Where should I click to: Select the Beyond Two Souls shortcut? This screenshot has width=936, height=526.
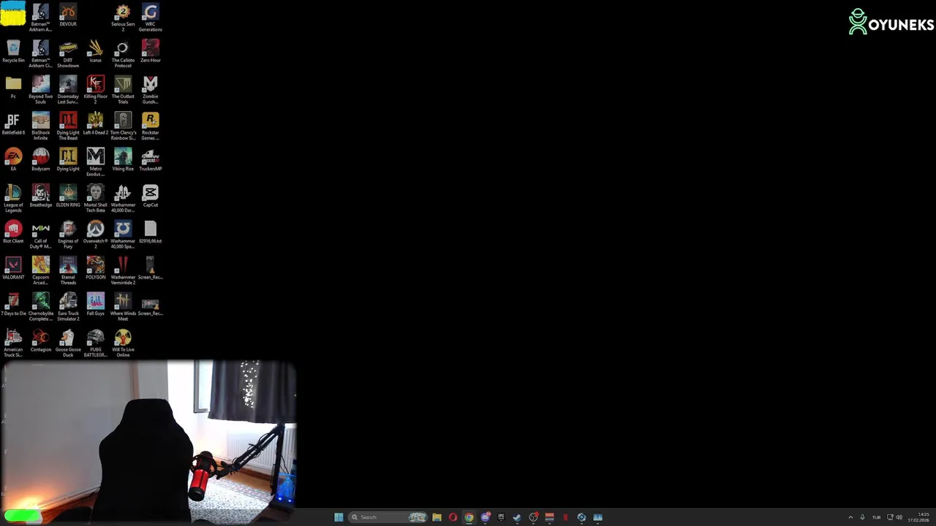[x=41, y=90]
